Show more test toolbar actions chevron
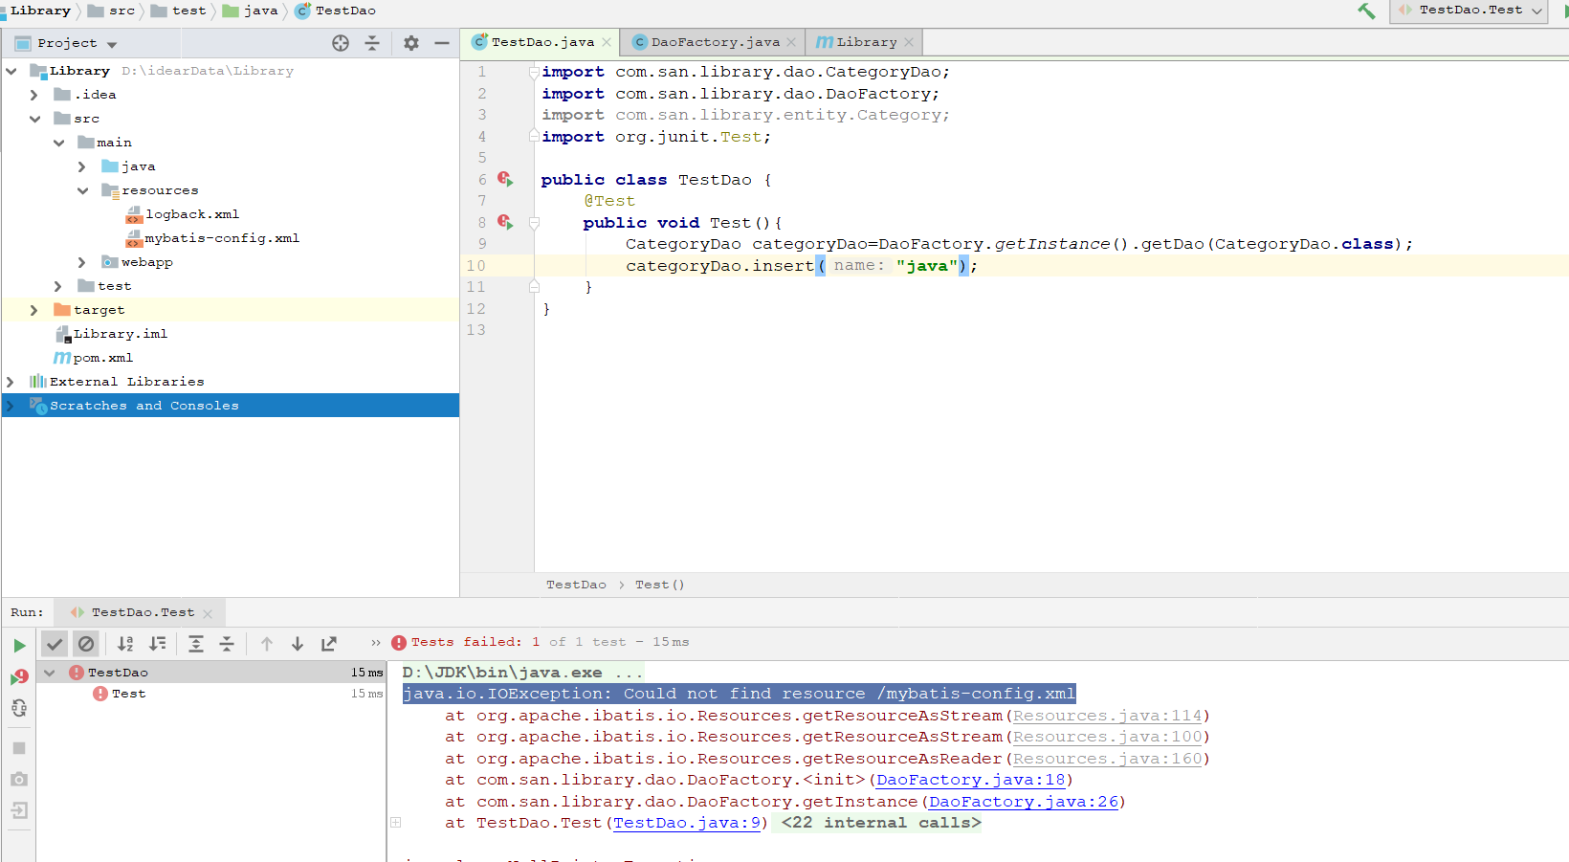1569x862 pixels. tap(375, 643)
